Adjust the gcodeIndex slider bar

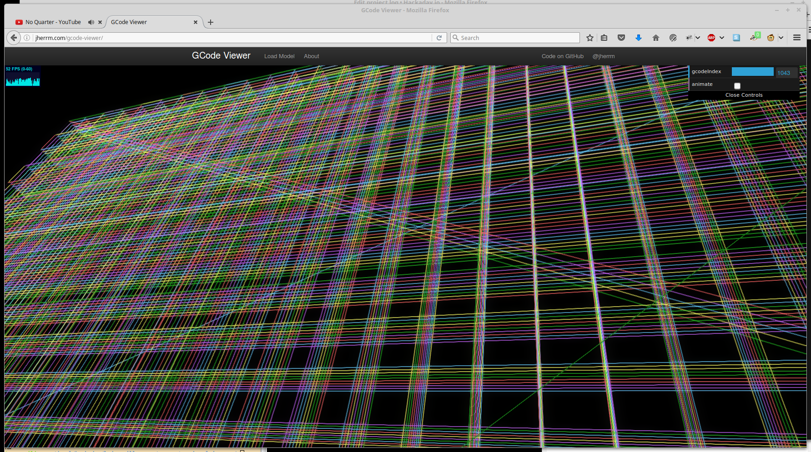[x=753, y=72]
